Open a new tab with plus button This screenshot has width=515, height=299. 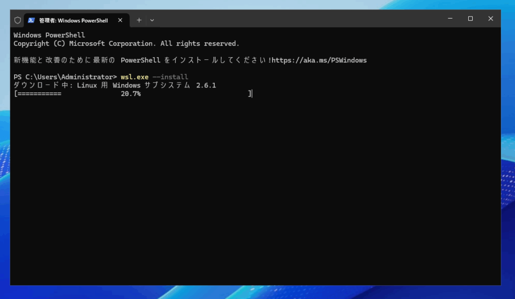tap(139, 20)
